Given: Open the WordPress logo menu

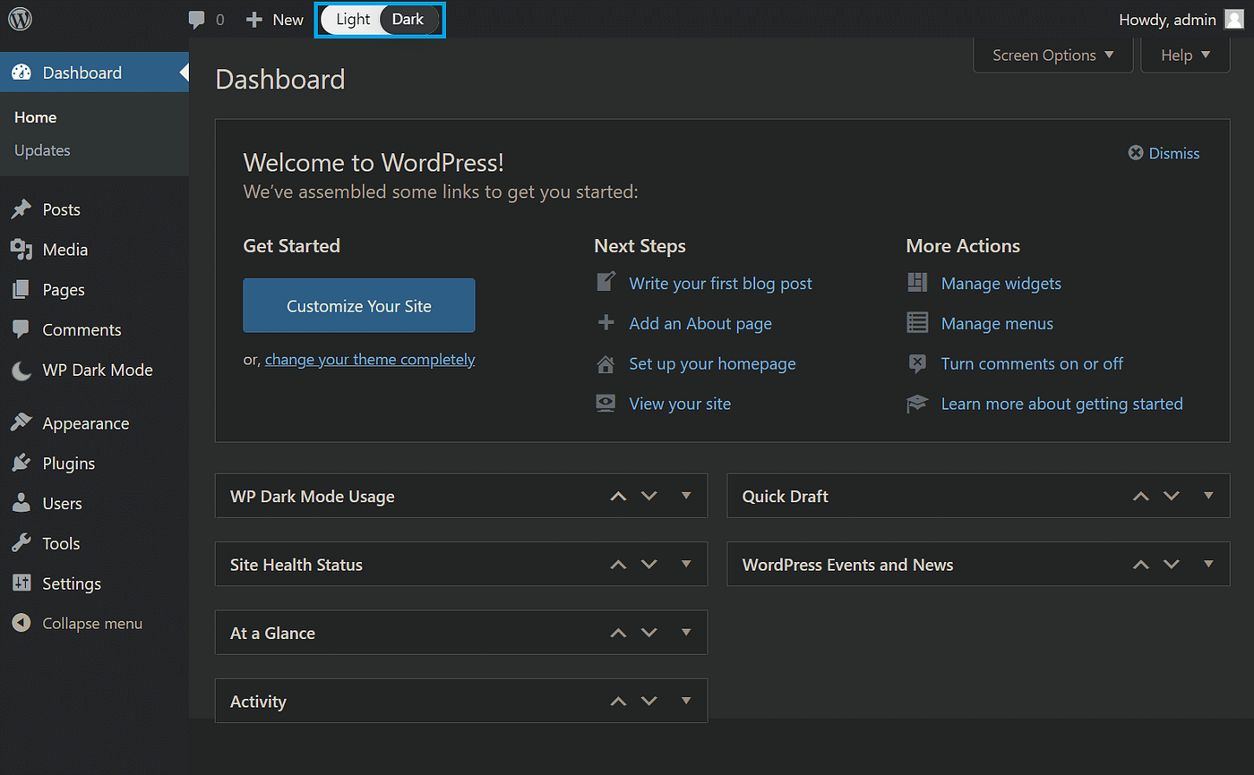Looking at the screenshot, I should [19, 18].
